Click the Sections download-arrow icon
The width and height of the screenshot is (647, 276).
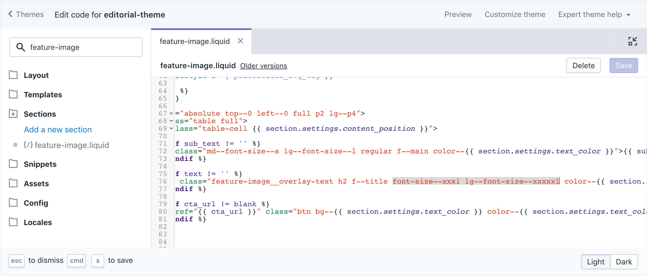13,114
